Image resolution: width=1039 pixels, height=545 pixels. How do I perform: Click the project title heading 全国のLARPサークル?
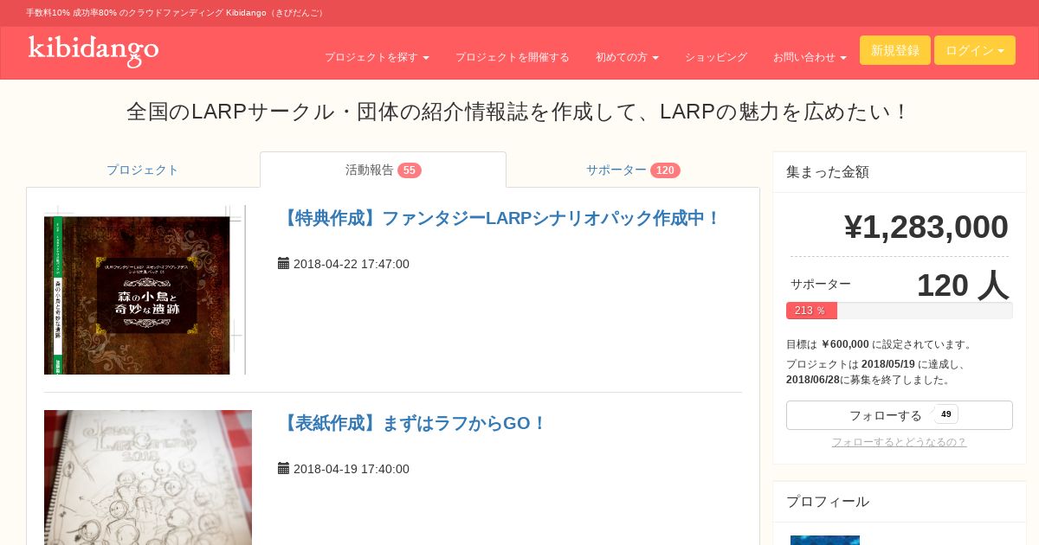[x=519, y=112]
